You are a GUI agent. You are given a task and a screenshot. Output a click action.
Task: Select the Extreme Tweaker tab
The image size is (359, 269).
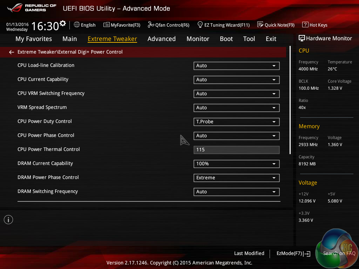pos(113,39)
